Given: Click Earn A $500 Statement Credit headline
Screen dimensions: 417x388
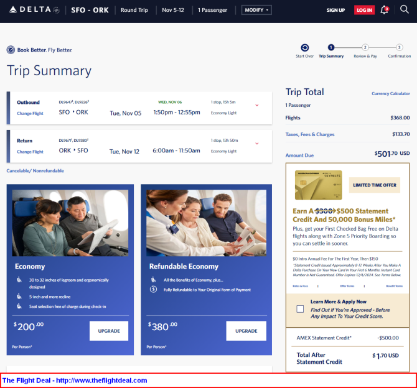Looking at the screenshot, I should coord(344,215).
